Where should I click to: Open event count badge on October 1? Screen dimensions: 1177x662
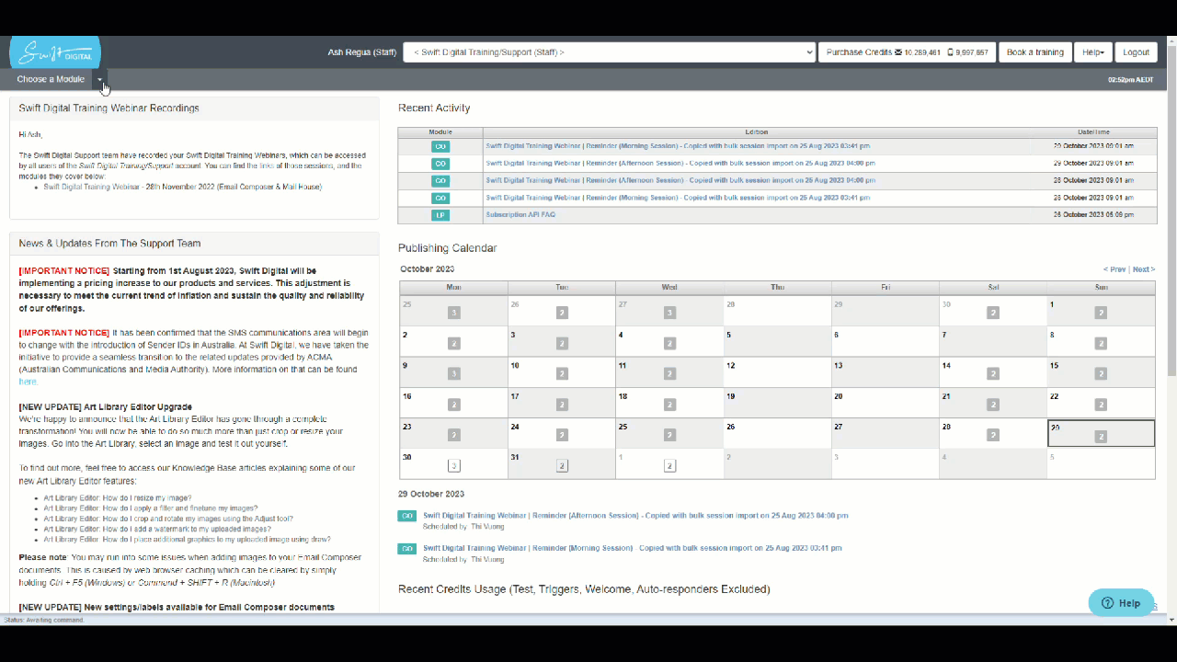pos(1101,313)
